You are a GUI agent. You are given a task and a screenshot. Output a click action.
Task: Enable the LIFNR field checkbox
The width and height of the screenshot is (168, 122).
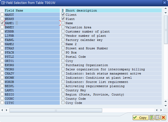click(2, 35)
